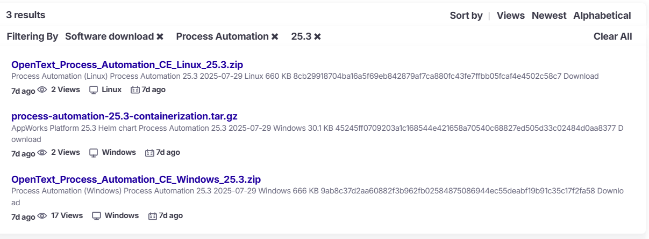The width and height of the screenshot is (649, 239).
Task: Click views eye icon on containerization result
Action: click(x=42, y=153)
